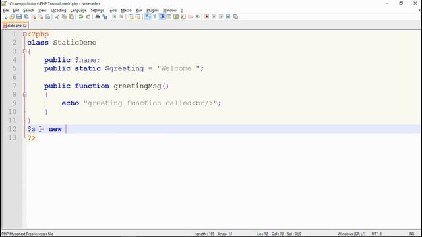Play back the recorded macro

tap(221, 17)
